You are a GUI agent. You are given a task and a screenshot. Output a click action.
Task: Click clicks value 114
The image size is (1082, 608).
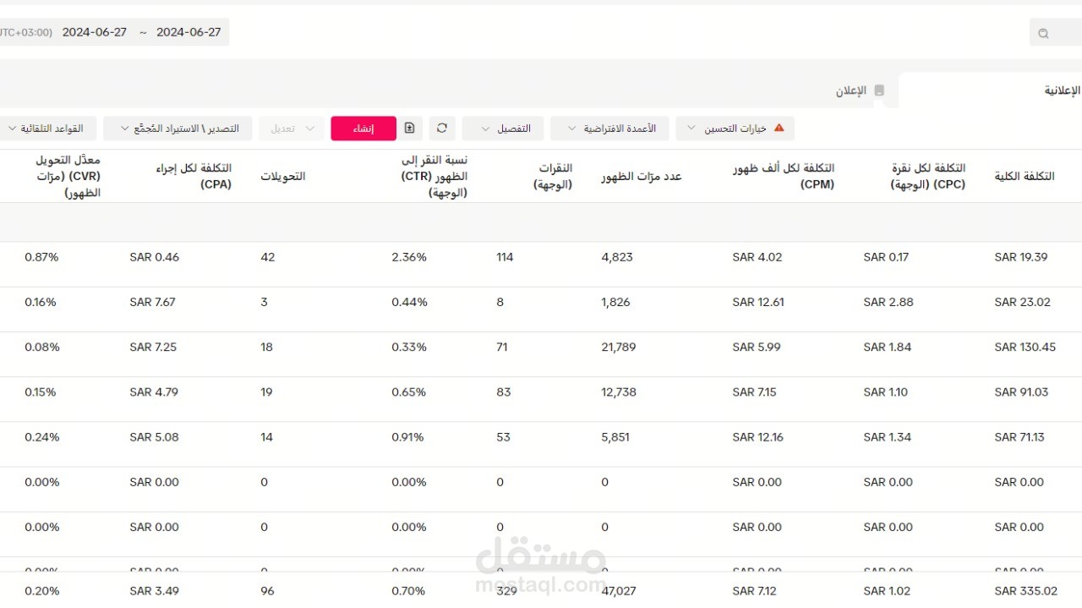(x=505, y=257)
